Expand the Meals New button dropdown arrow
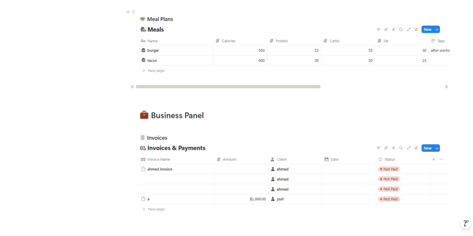Image resolution: width=473 pixels, height=236 pixels. pyautogui.click(x=437, y=30)
